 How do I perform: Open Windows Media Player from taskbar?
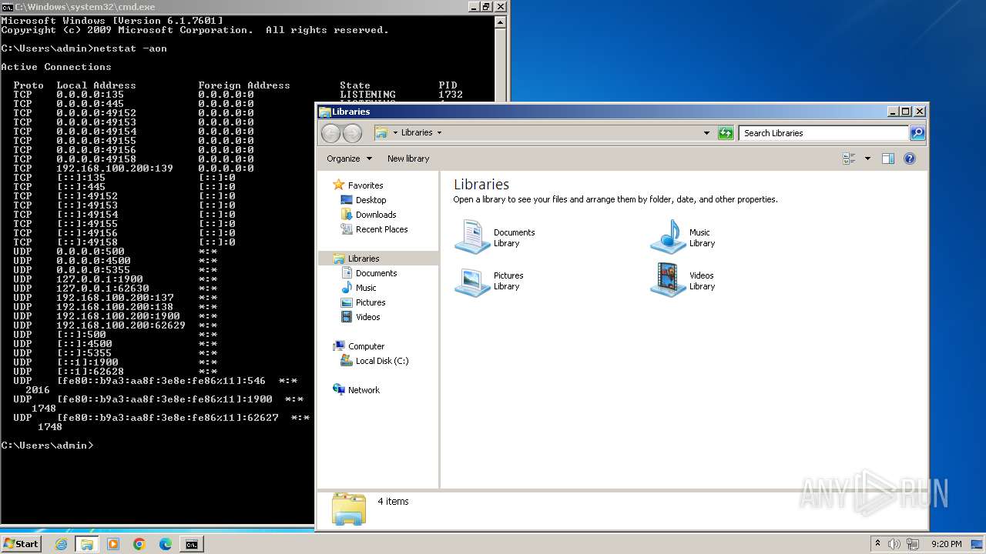[x=113, y=544]
